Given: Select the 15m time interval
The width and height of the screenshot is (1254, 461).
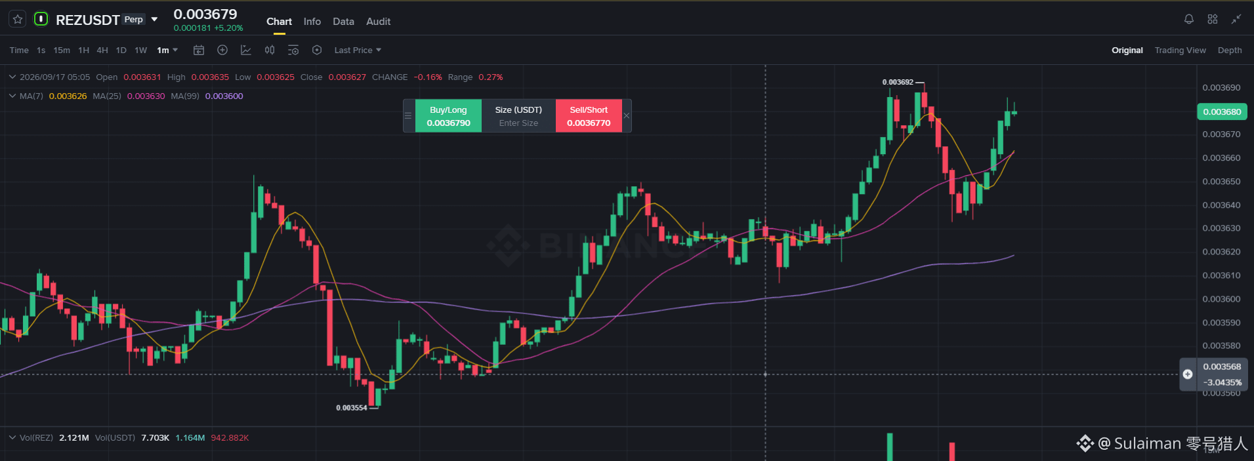Looking at the screenshot, I should click(x=62, y=50).
